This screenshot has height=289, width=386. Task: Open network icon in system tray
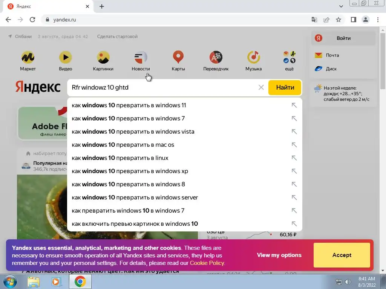(339, 282)
